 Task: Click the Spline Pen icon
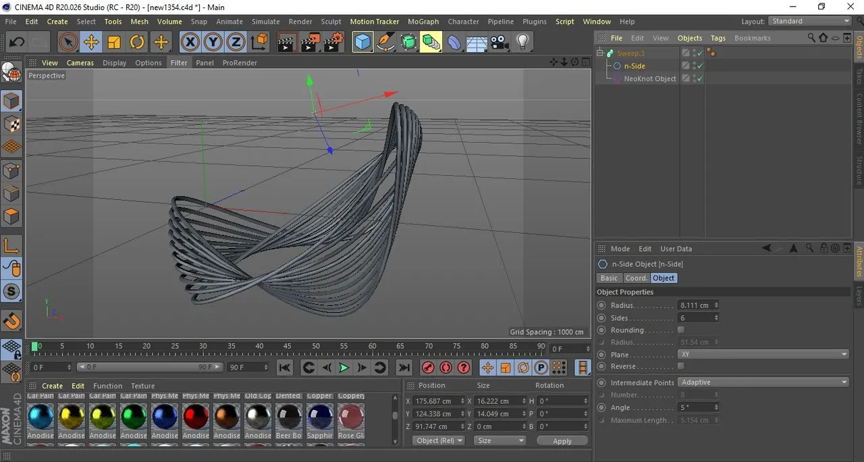[x=386, y=43]
